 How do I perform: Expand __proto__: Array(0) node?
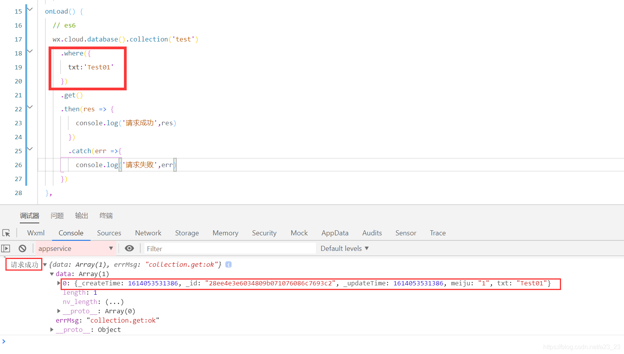tap(59, 311)
